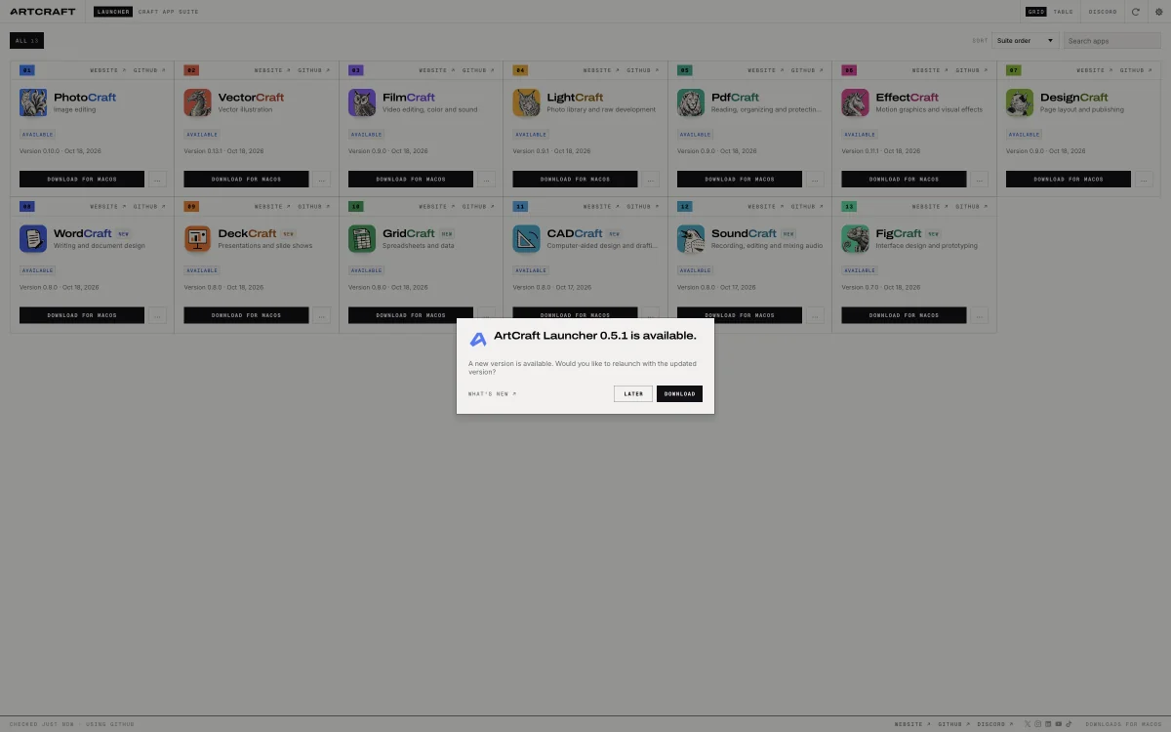
Task: Open DesignCraft's more options (…) button
Action: click(x=1145, y=180)
